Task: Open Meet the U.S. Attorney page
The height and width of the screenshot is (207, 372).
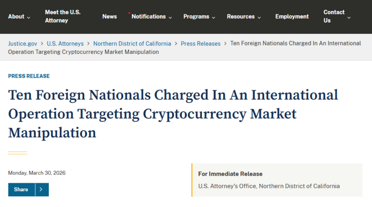Action: pos(62,16)
